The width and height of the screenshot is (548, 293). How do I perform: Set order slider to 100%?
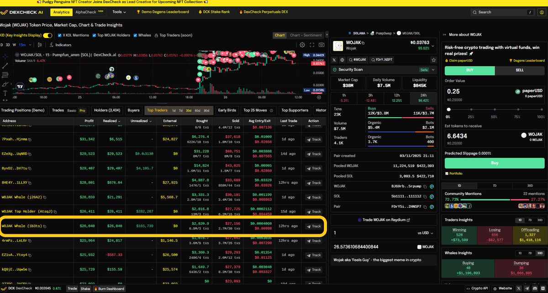(543, 110)
